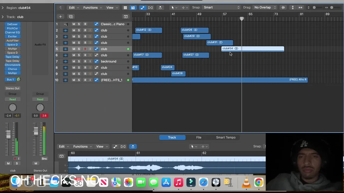Viewport: 344px width, 193px height.
Task: Expand the Track club disclosure triangle
Action: (3, 17)
